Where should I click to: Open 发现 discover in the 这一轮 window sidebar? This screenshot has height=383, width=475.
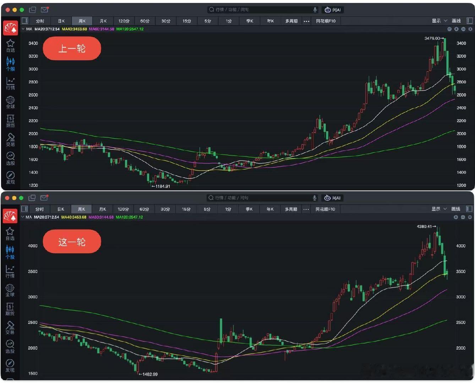(x=10, y=366)
